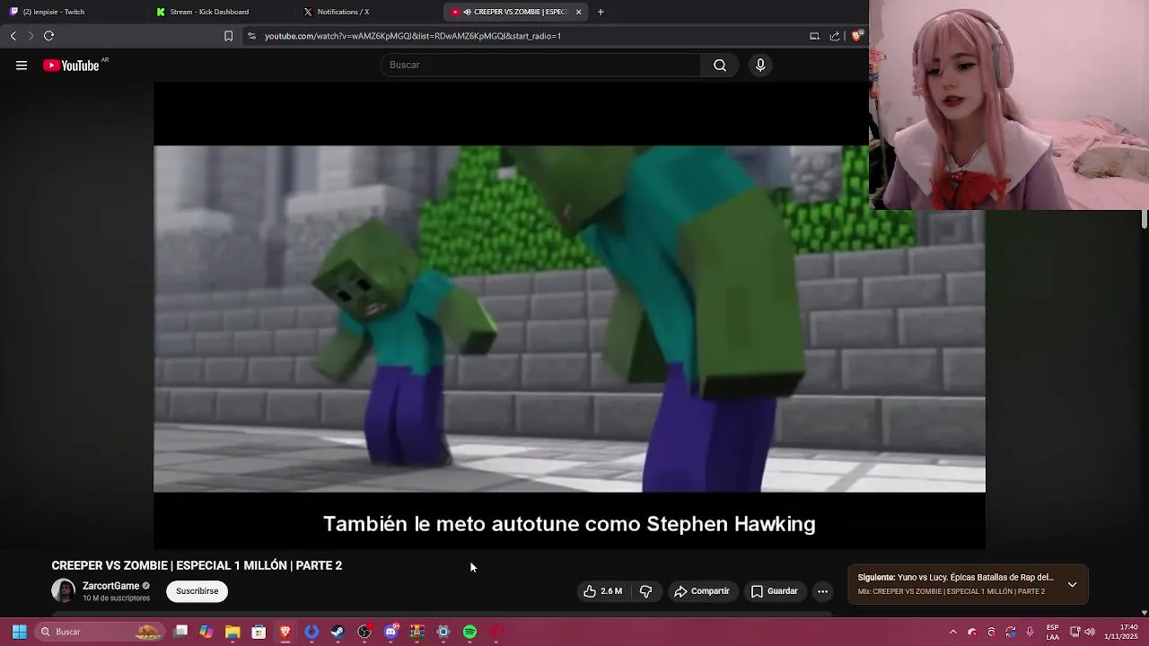This screenshot has height=646, width=1149.
Task: Bookmark this page with bookmark icon
Action: [229, 36]
